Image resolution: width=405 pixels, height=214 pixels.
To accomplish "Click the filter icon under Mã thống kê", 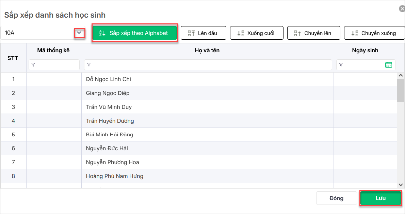I will 33,65.
